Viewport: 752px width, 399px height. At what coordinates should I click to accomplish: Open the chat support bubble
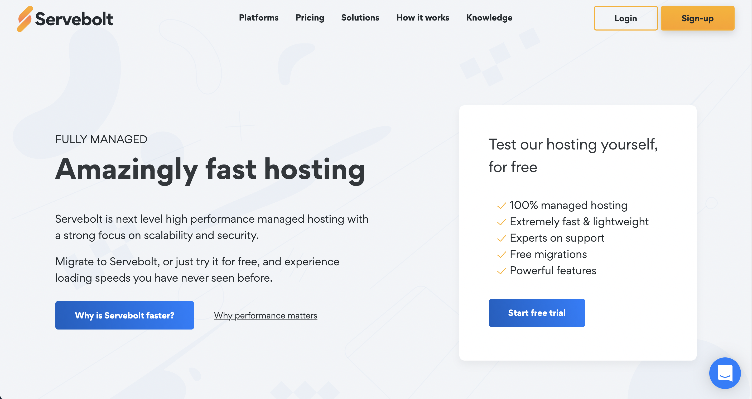725,373
